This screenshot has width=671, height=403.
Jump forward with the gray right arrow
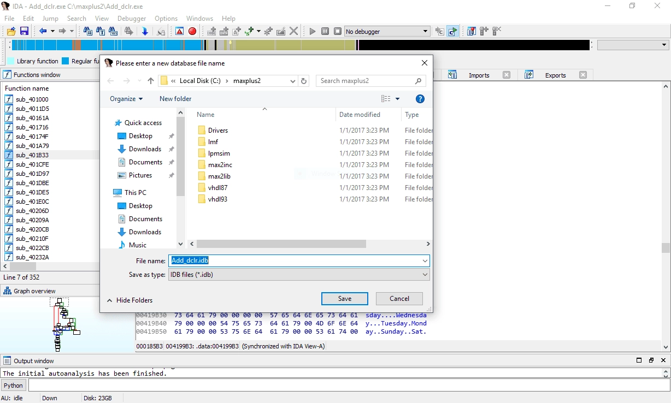pos(62,31)
